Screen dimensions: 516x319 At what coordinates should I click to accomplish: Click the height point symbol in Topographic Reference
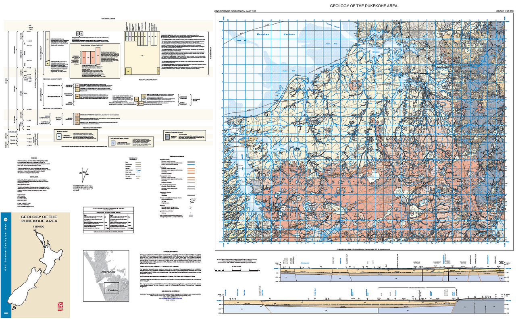coord(138,178)
